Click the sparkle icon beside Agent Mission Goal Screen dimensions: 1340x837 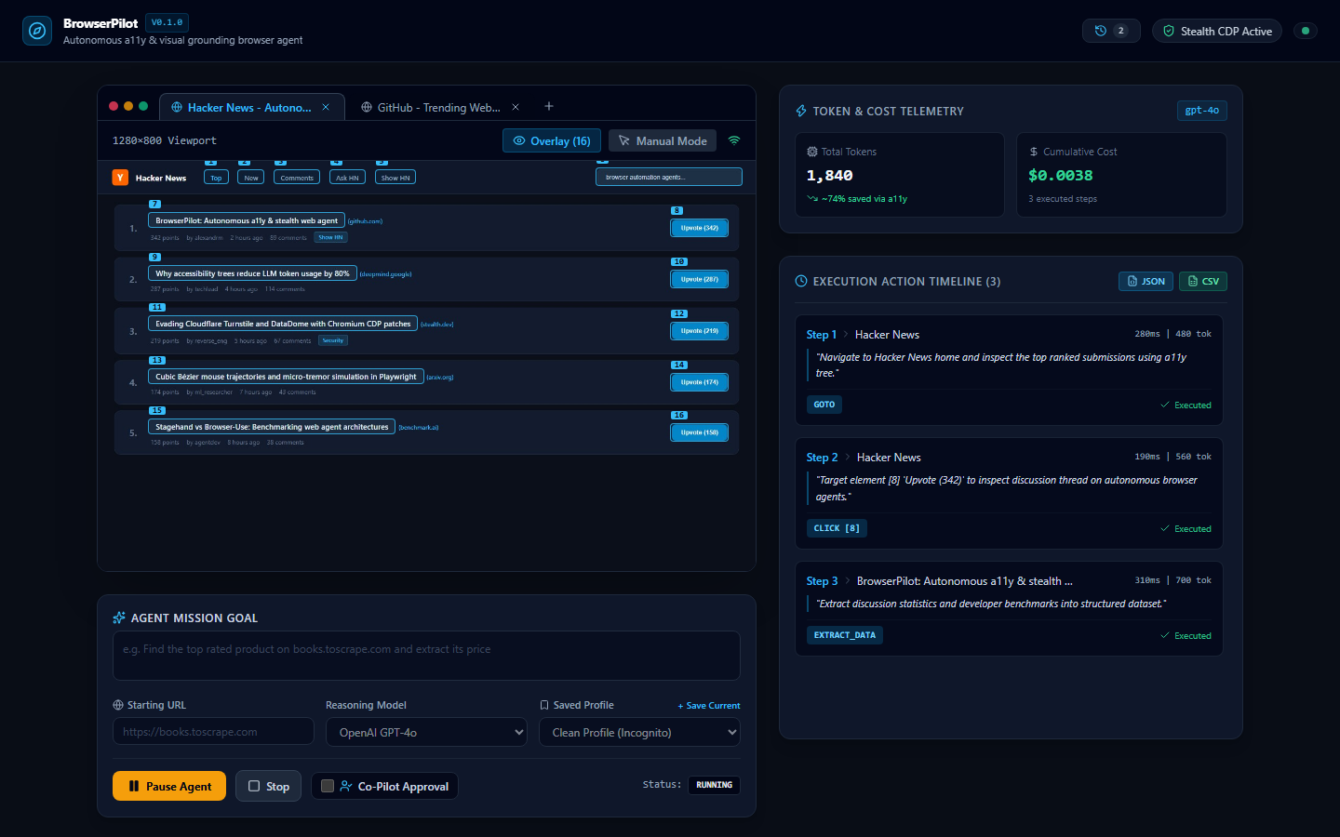click(119, 618)
